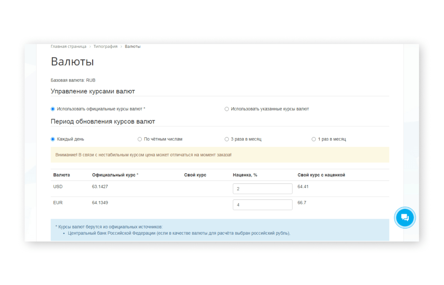Choose "Каждый день" update period

pos(53,139)
